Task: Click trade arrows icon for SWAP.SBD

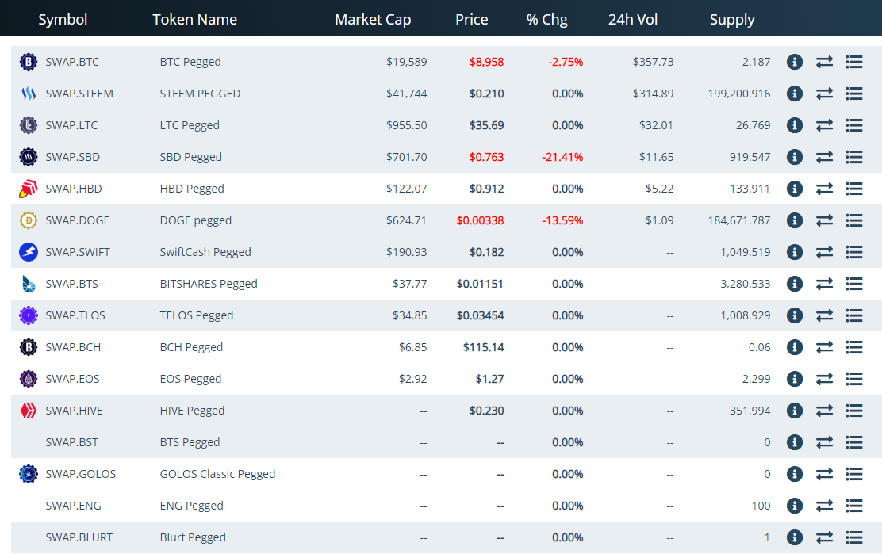Action: 824,157
